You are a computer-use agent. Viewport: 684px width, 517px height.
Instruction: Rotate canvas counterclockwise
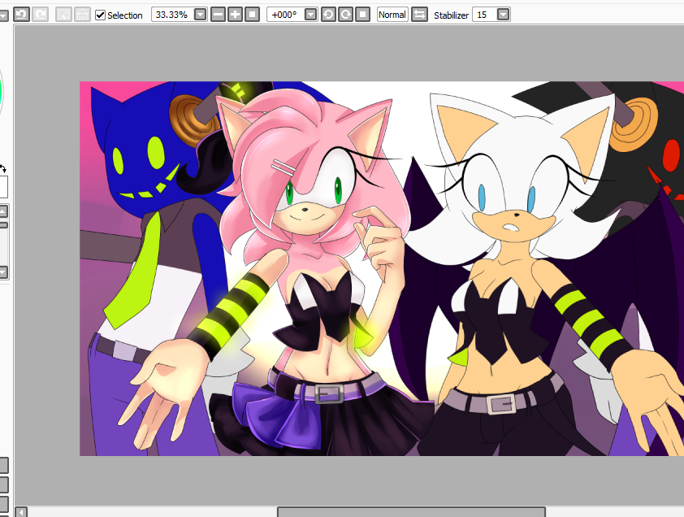pos(328,15)
